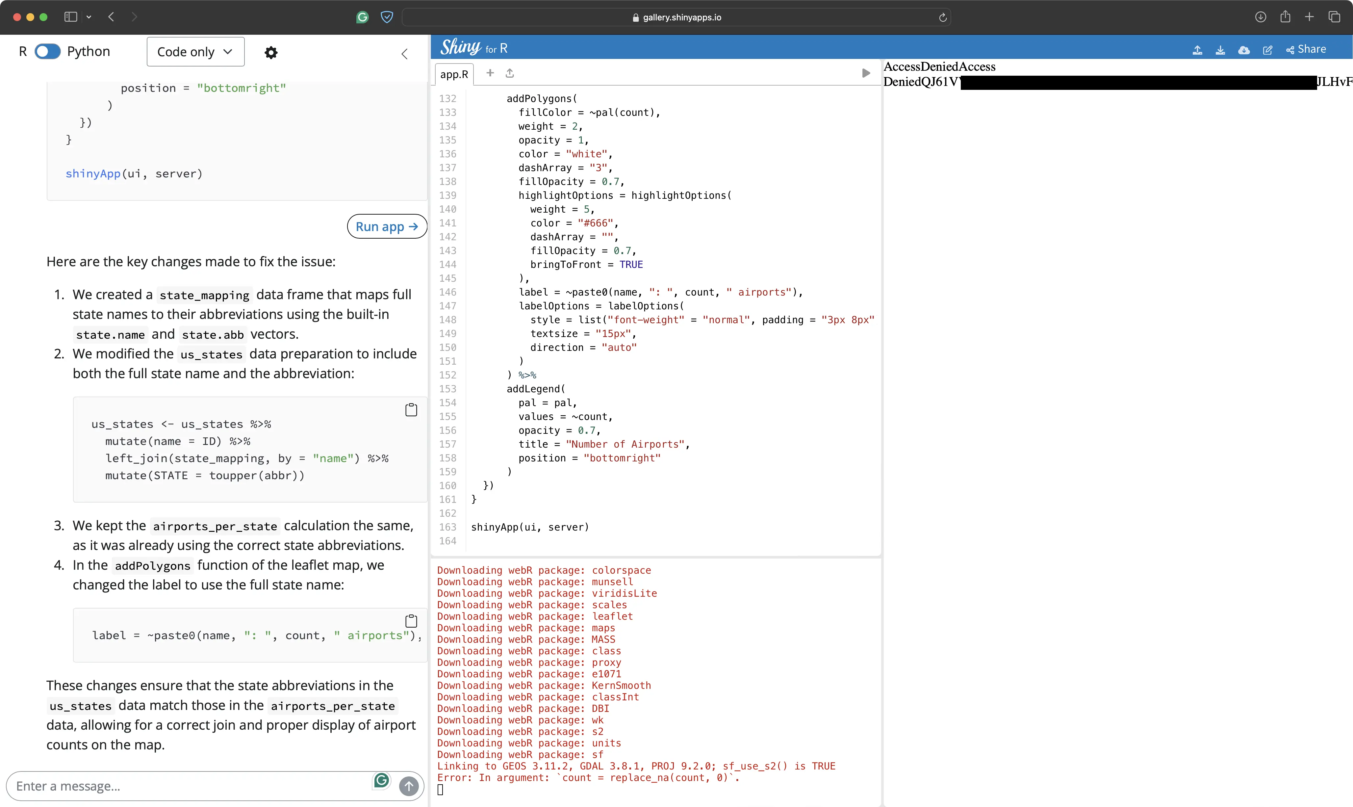Click the cloud upload icon in header
Viewport: 1353px width, 807px height.
pyautogui.click(x=1244, y=50)
